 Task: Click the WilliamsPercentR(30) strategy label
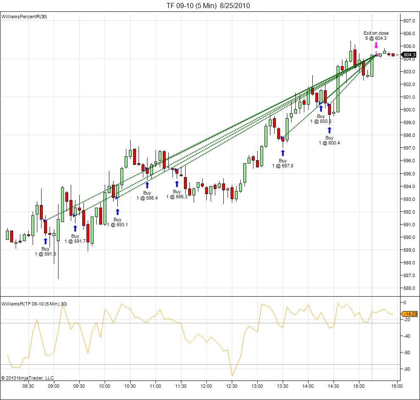point(24,17)
